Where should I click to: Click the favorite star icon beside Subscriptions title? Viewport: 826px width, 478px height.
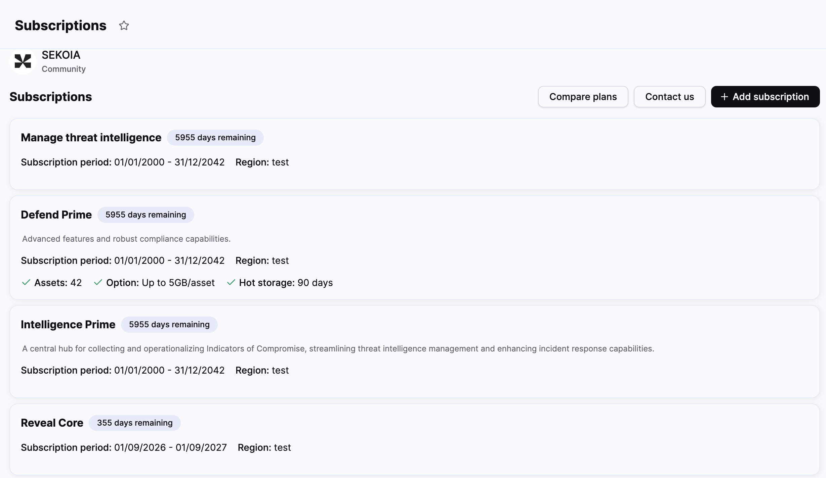(x=124, y=26)
